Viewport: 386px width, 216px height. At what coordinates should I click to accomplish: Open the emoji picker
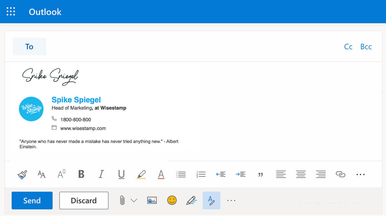click(x=172, y=200)
